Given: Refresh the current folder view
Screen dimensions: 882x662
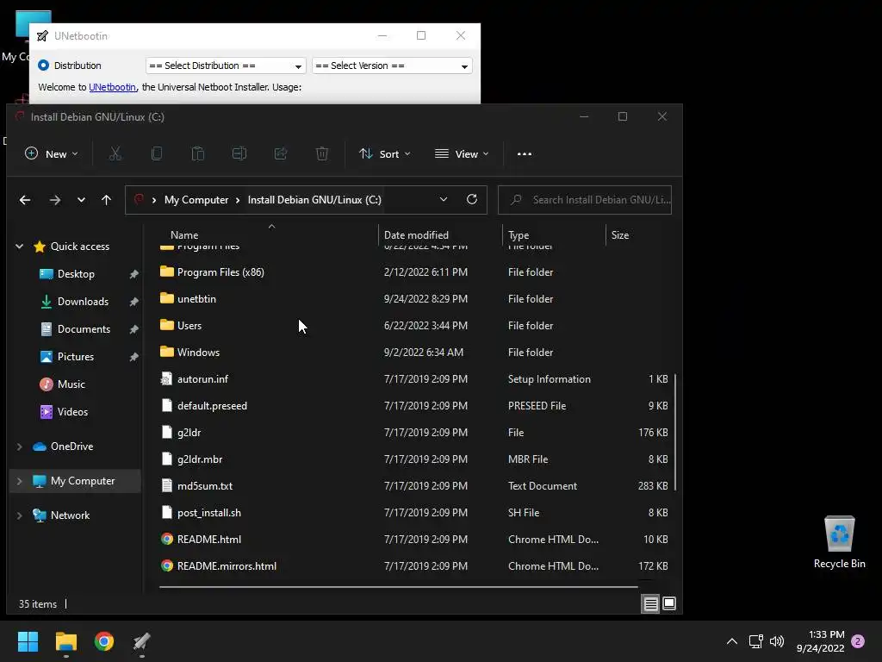Looking at the screenshot, I should (x=472, y=199).
